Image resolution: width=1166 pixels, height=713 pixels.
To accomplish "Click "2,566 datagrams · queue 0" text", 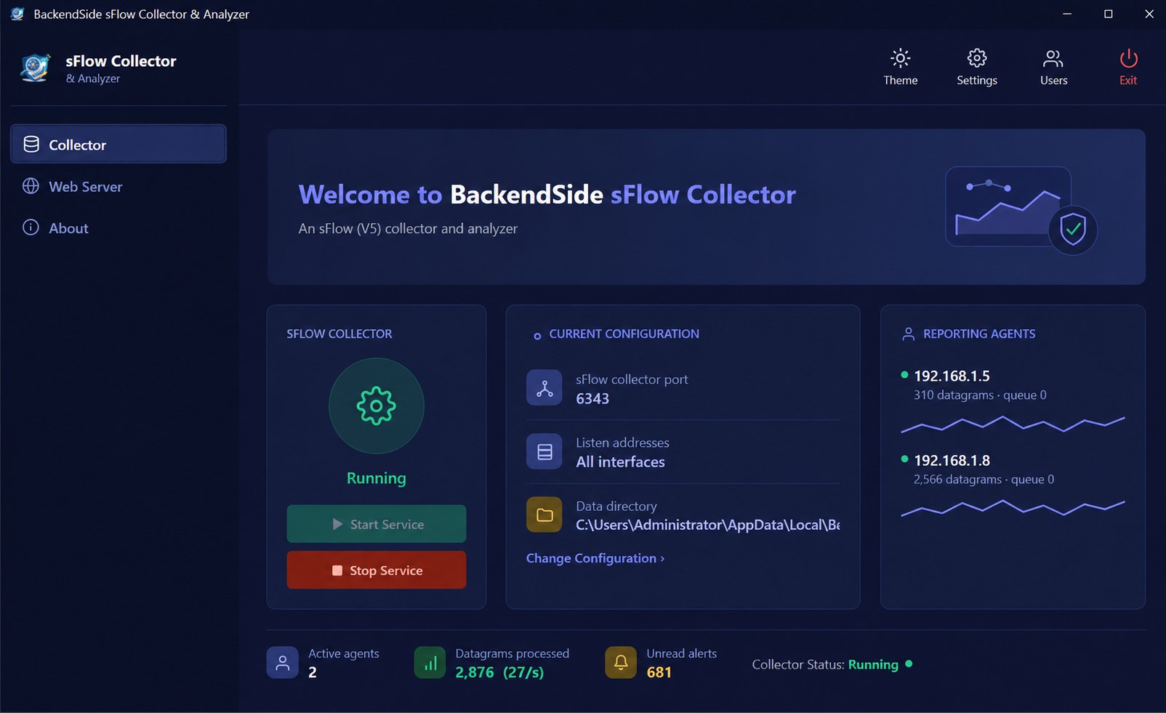I will [984, 480].
